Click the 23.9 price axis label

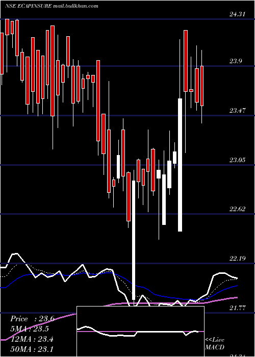point(236,61)
